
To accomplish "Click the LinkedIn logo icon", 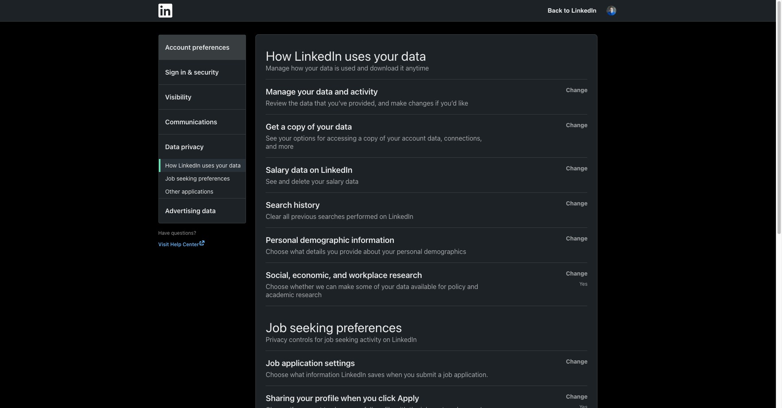I will (x=165, y=11).
